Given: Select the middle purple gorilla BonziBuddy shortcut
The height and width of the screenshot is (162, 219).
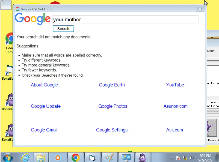Looking at the screenshot, I should coord(7,102).
